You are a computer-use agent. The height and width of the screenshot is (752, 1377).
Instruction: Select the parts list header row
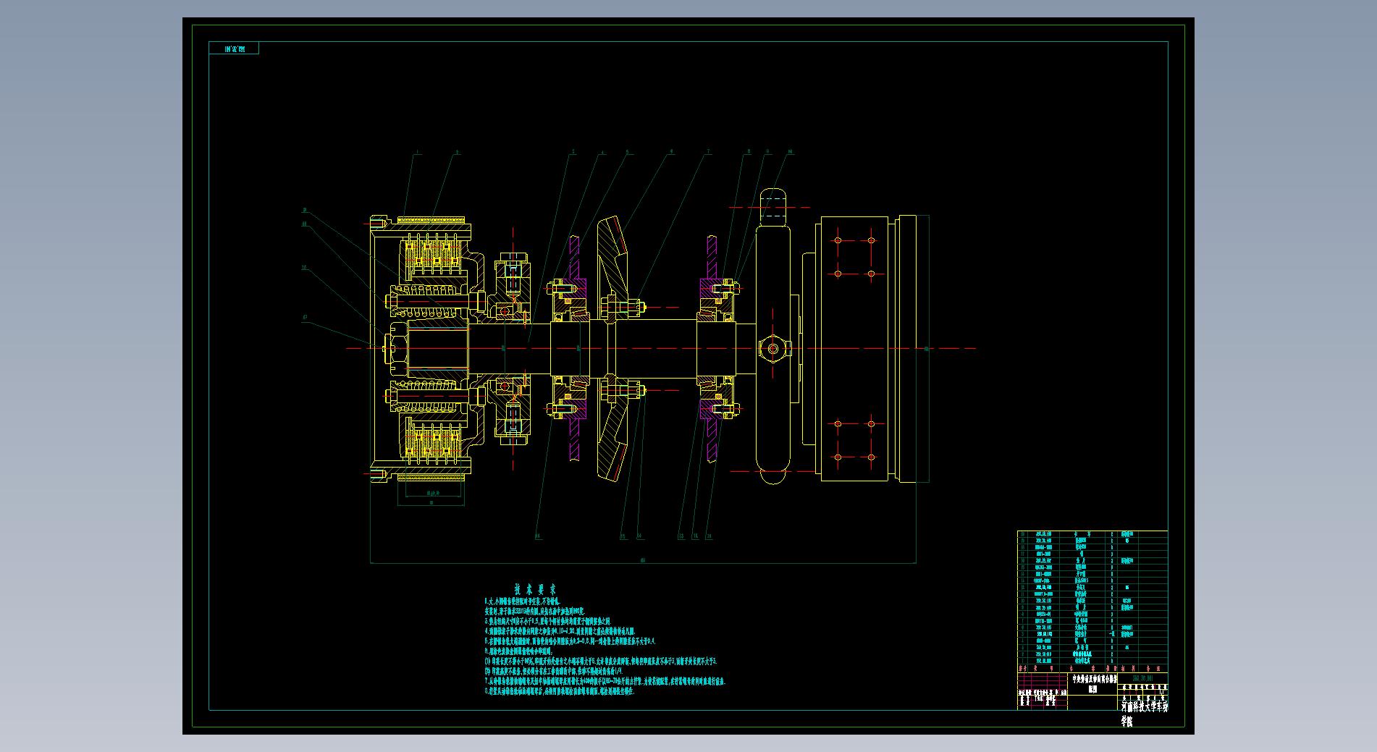pos(1092,669)
